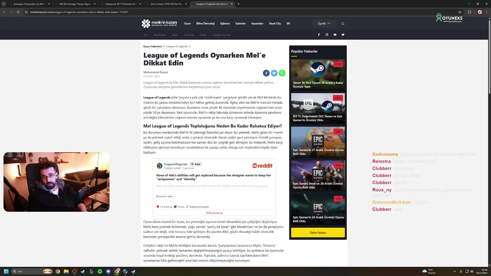
Task: Click 1556 yorumu aç in the Reddit embed
Action: click(214, 213)
